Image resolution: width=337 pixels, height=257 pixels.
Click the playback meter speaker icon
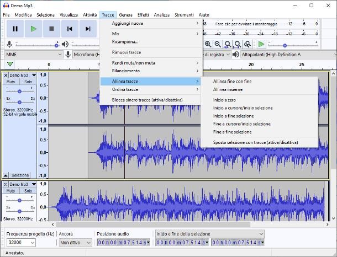[65, 45]
